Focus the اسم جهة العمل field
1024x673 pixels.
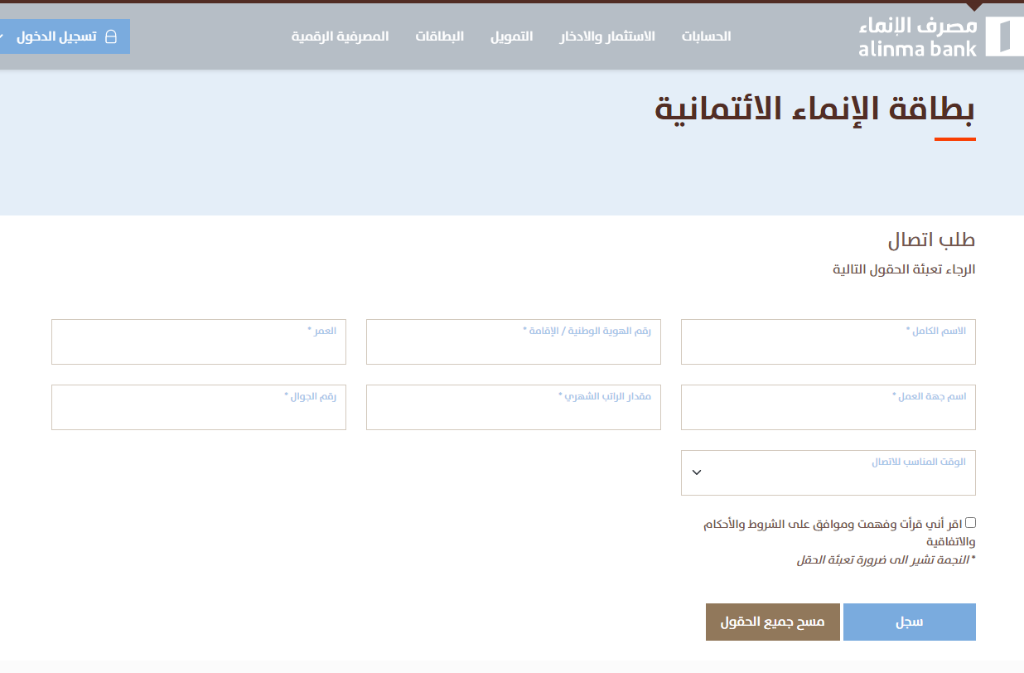point(828,407)
